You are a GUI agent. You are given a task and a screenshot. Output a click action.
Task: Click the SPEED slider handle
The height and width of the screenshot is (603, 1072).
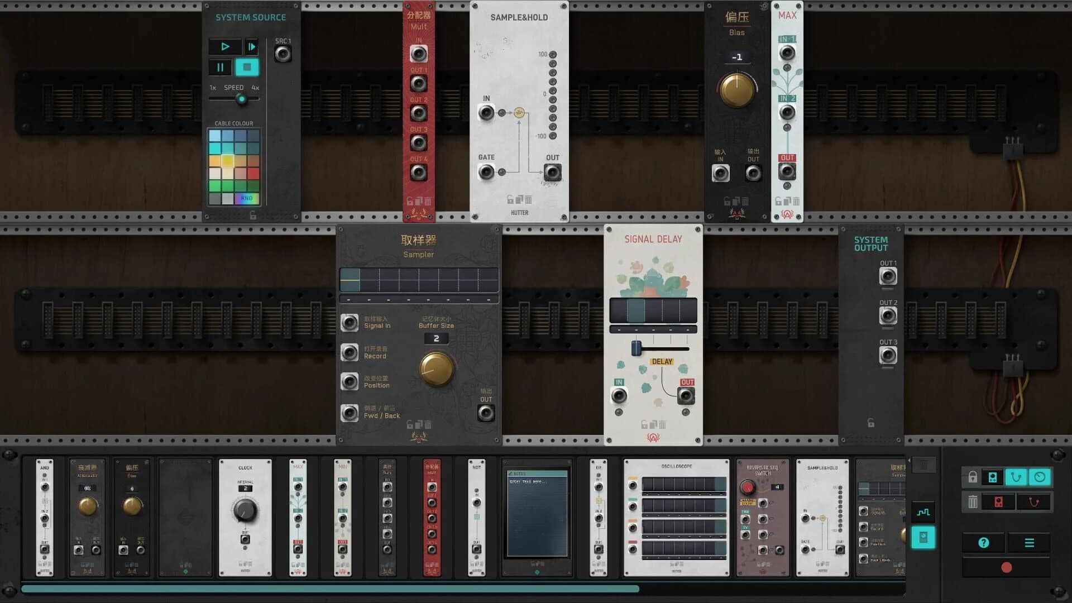coord(241,99)
